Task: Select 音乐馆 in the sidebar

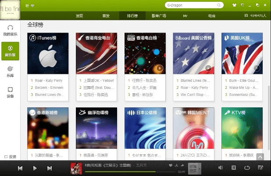Action: (x=10, y=51)
